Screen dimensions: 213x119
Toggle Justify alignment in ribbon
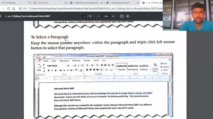point(98,70)
